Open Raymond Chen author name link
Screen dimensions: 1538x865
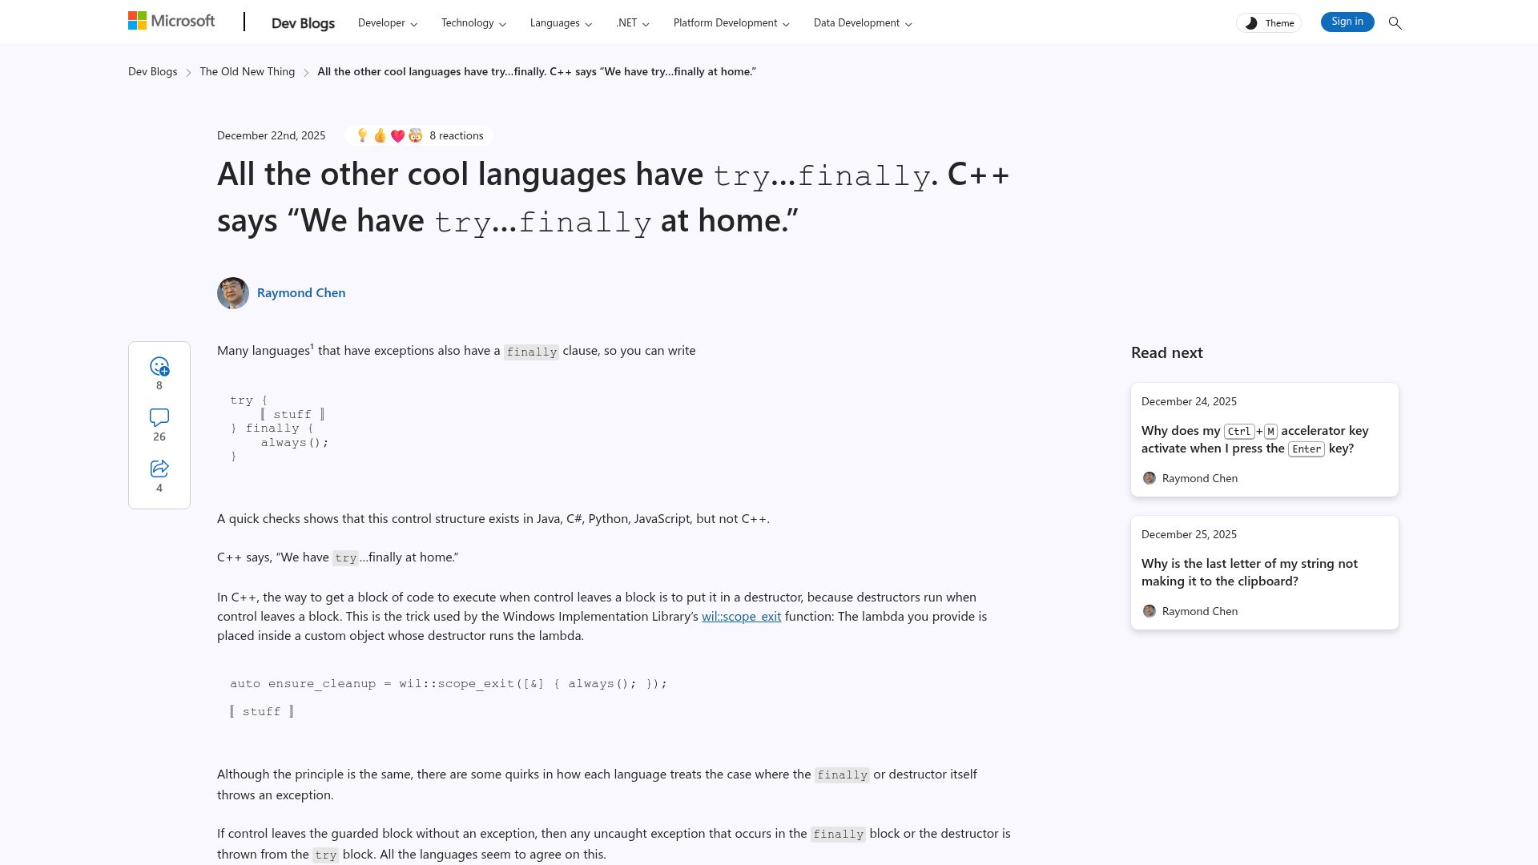pyautogui.click(x=301, y=293)
